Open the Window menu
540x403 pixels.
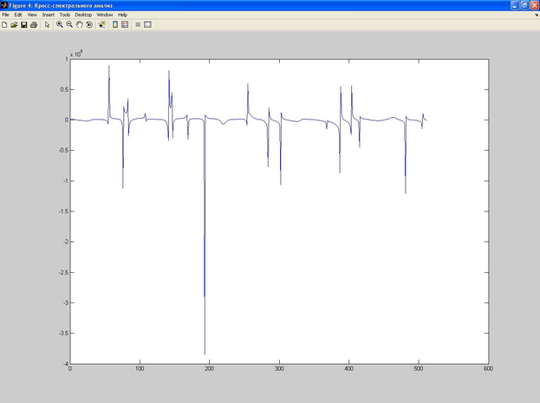(x=105, y=15)
